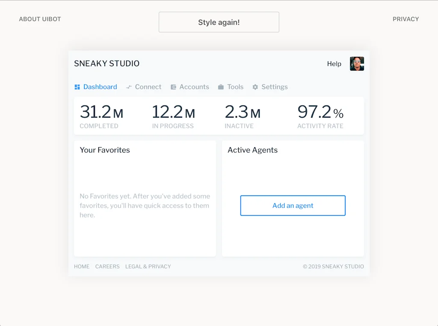Screen dimensions: 438x326
Task: Visit the Careers footer link
Action: click(107, 267)
